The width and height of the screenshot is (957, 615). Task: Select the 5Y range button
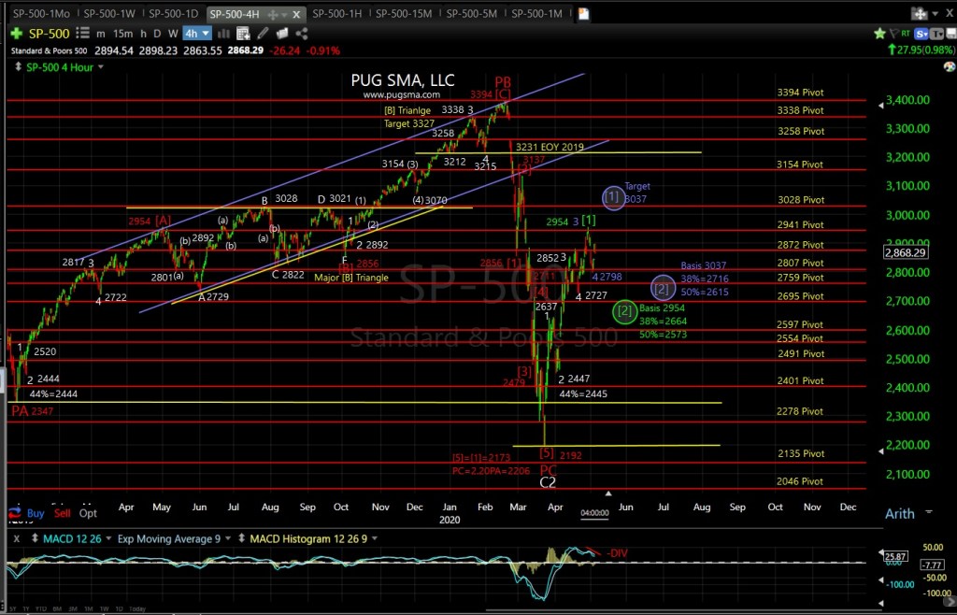(x=13, y=608)
